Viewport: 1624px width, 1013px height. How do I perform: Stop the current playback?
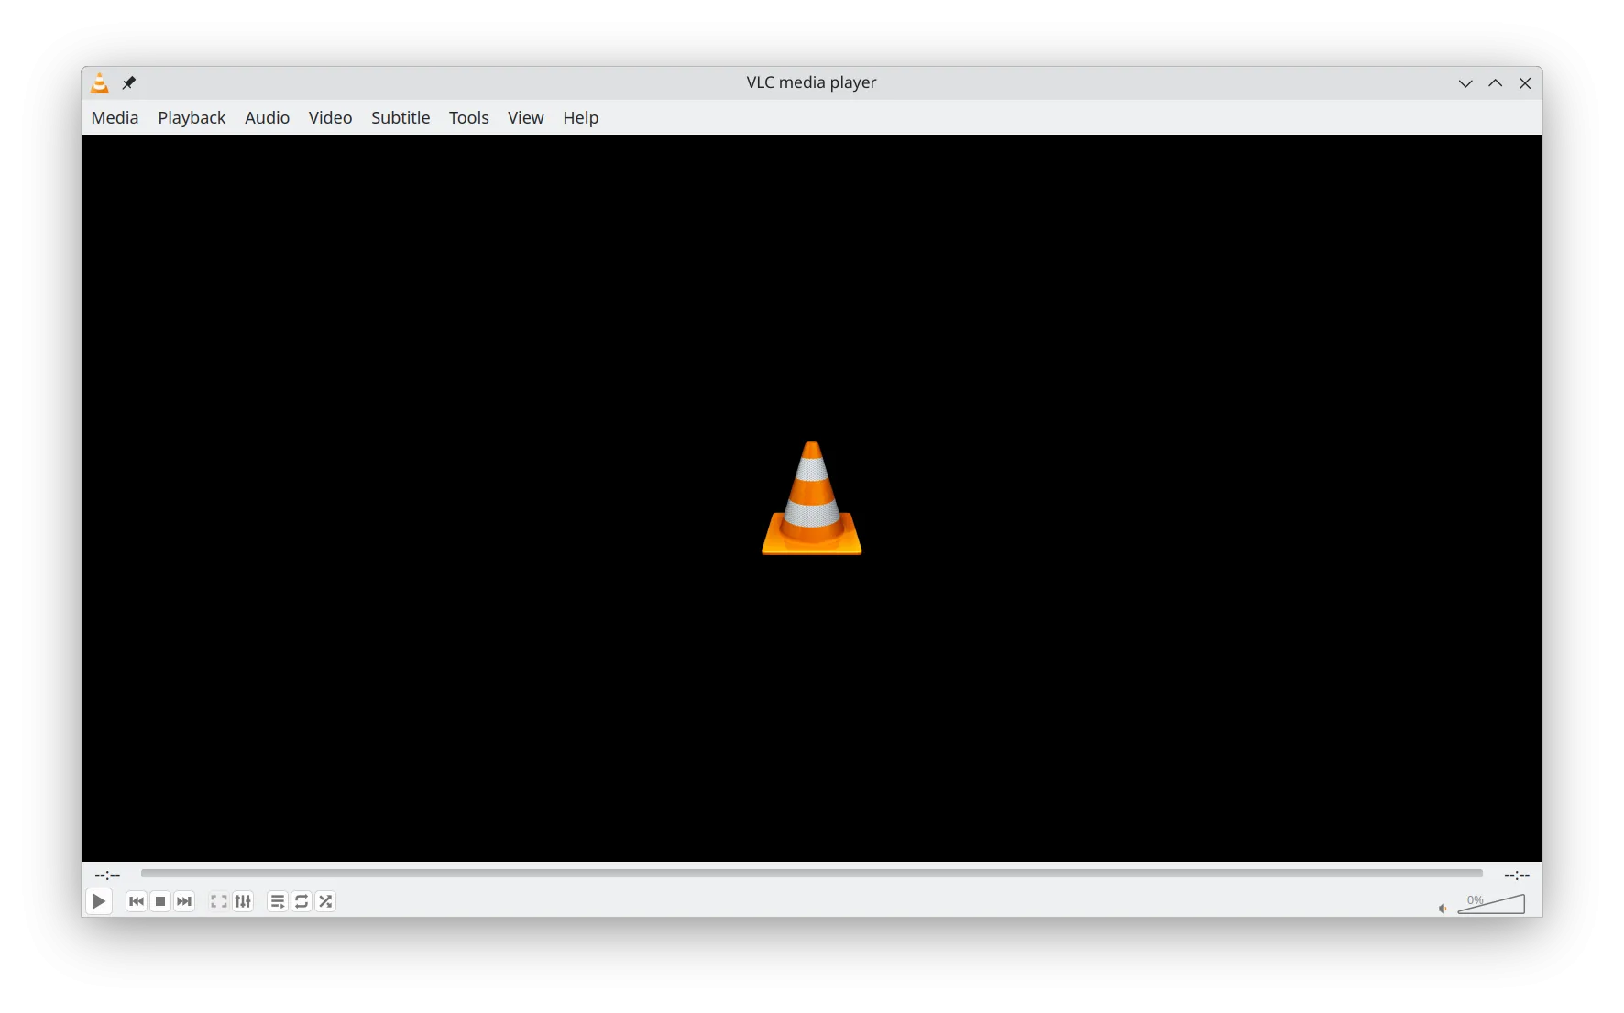(x=160, y=901)
